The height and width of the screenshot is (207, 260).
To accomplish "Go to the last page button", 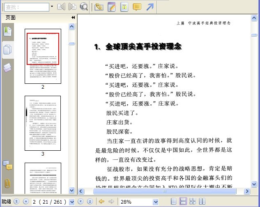I will (90, 202).
